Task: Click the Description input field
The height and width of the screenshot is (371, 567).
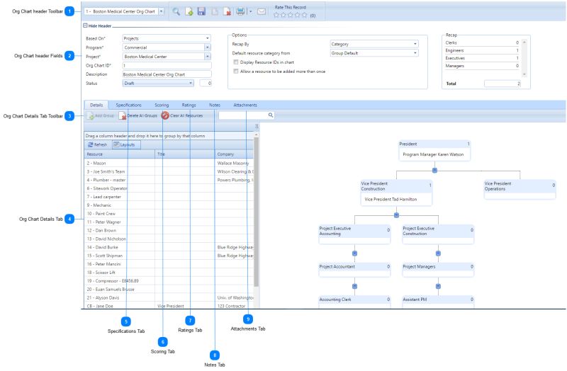Action: pos(167,74)
